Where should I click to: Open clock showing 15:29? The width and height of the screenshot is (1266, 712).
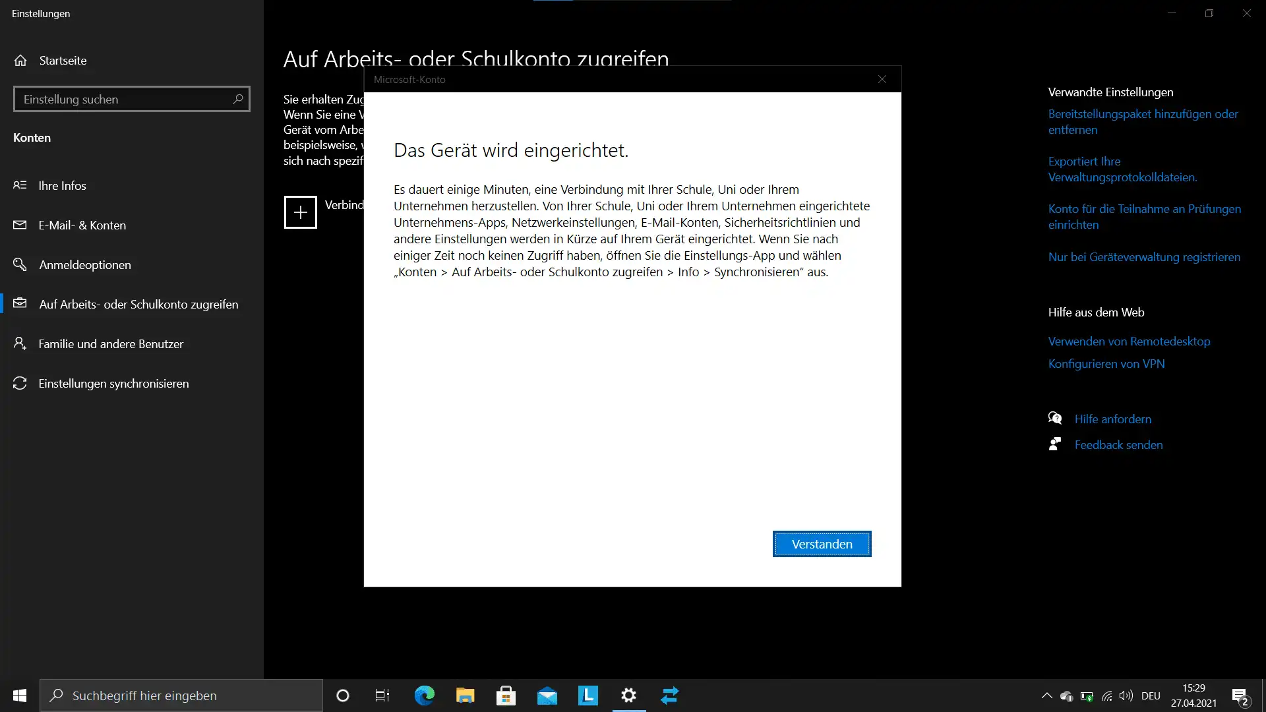click(1193, 696)
